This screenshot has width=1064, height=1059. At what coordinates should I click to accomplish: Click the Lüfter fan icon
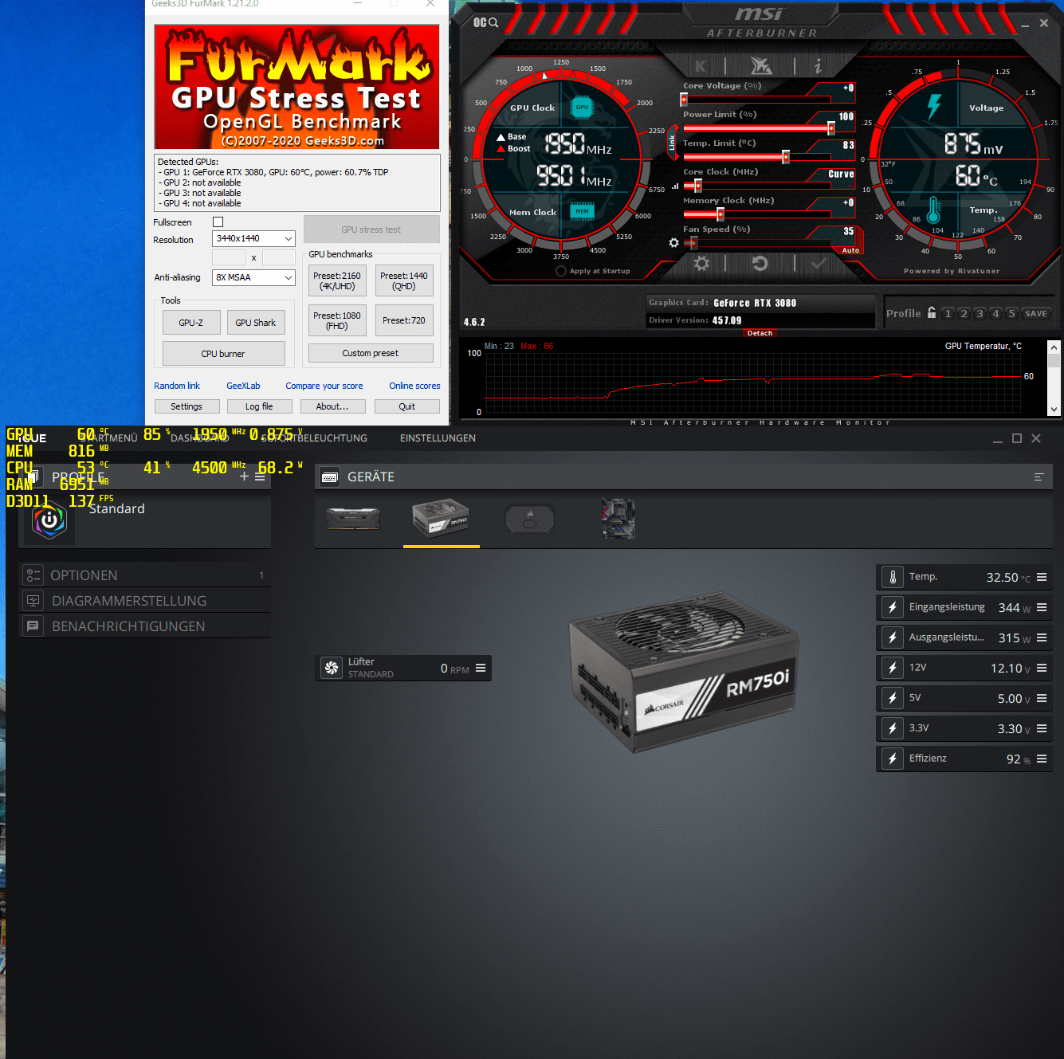point(332,668)
